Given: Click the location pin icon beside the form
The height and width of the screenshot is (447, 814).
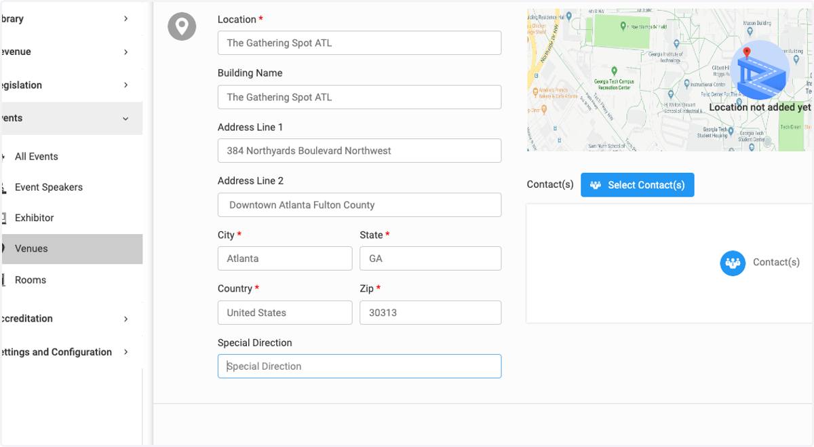Looking at the screenshot, I should coord(182,26).
